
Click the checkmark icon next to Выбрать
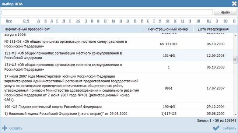pos(216,128)
